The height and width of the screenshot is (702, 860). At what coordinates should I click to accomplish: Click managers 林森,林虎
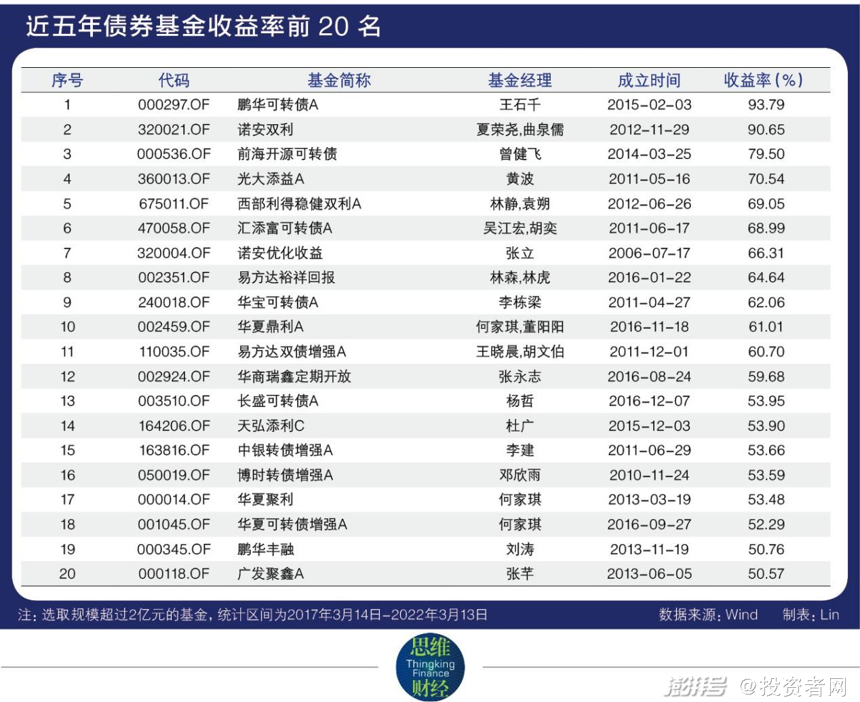pyautogui.click(x=520, y=277)
